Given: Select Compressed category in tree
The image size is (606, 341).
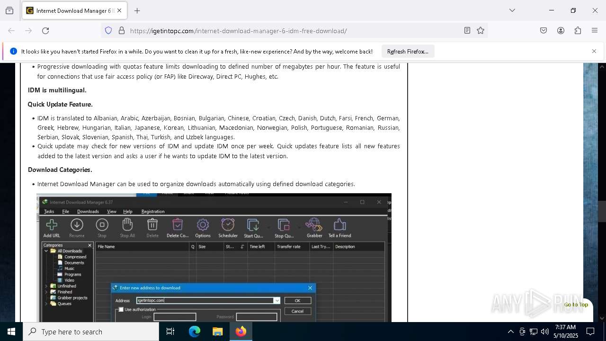Looking at the screenshot, I should pos(72,257).
